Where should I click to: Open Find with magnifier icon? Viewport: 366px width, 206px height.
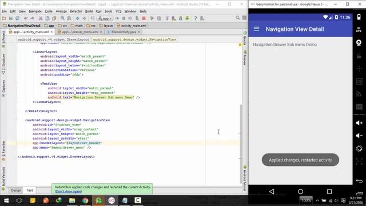62,18
